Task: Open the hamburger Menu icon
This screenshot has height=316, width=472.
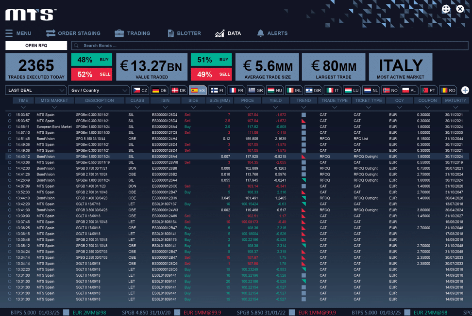Action: coord(9,33)
